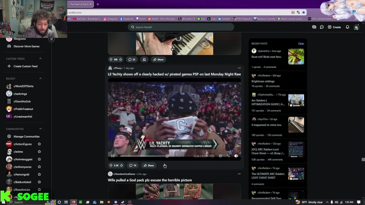This screenshot has height=205, width=365.
Task: Go to r/WorldOfShirts in Recent
Action: click(x=23, y=86)
